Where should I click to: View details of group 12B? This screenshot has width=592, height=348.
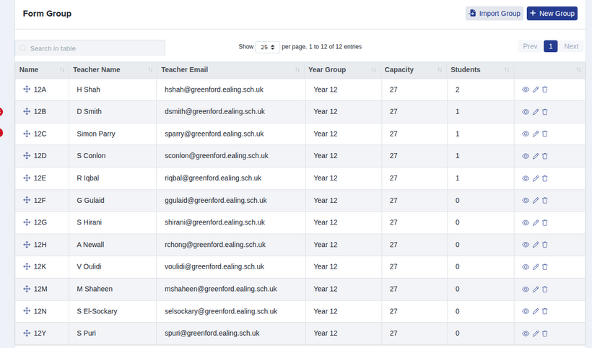526,112
